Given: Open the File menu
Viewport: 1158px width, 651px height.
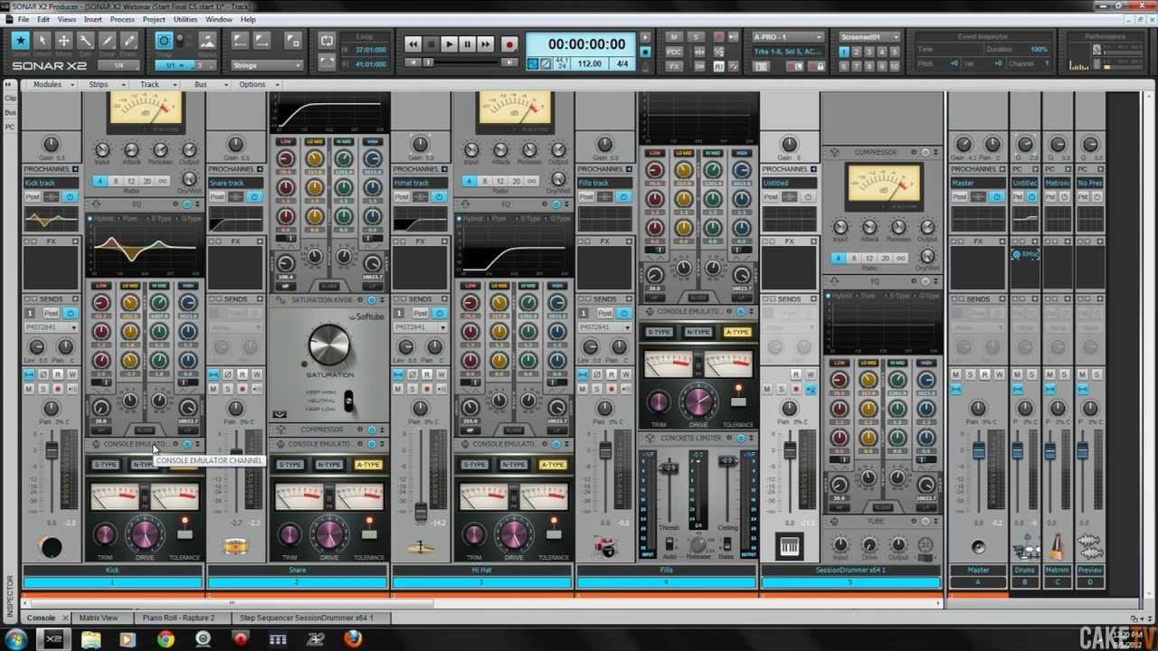Looking at the screenshot, I should [23, 19].
